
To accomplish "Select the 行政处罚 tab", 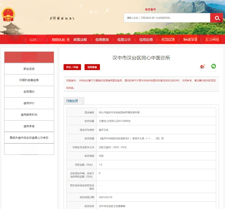I will point(74,101).
